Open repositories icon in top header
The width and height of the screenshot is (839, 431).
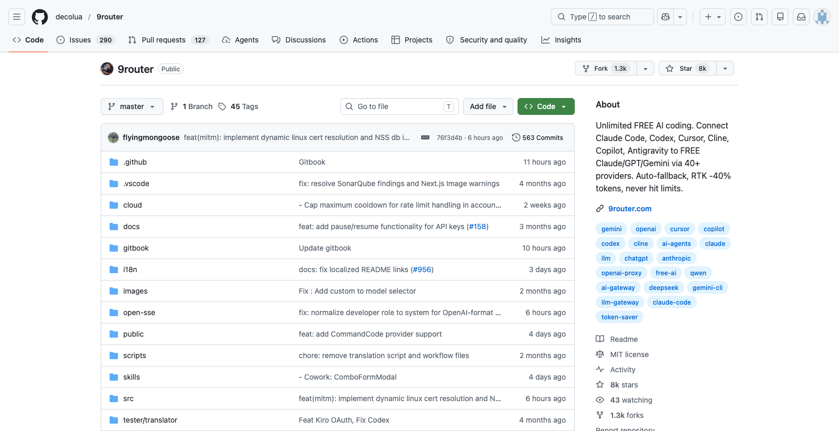coord(780,17)
